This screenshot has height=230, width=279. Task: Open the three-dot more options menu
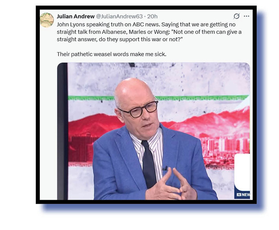(x=246, y=16)
